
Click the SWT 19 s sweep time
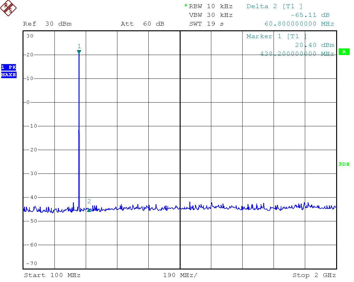tap(206, 24)
